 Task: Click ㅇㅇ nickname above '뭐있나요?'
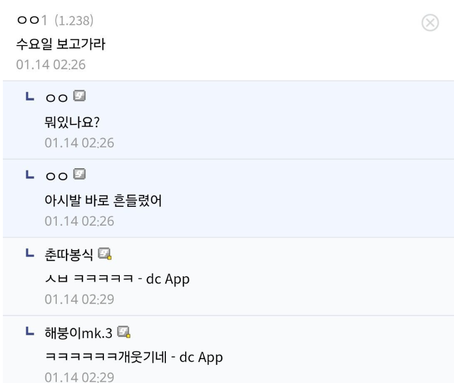[58, 97]
